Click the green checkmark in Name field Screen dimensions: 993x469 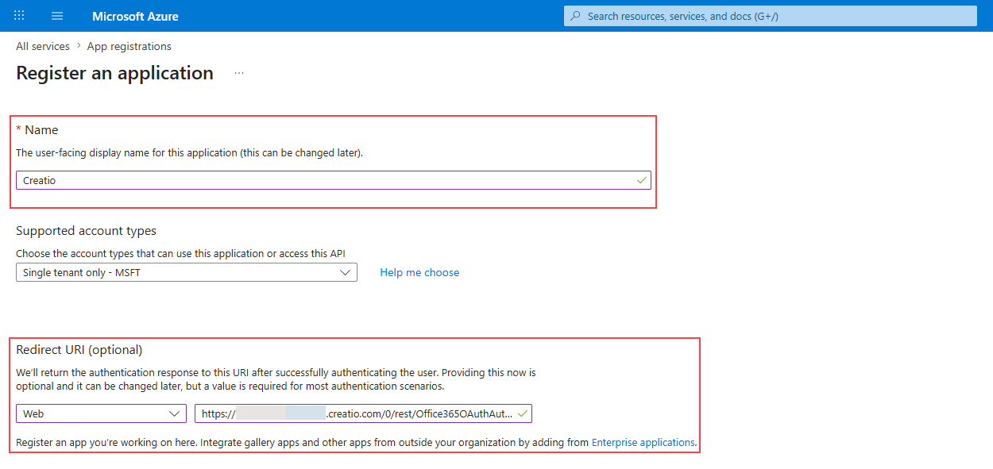(x=641, y=180)
